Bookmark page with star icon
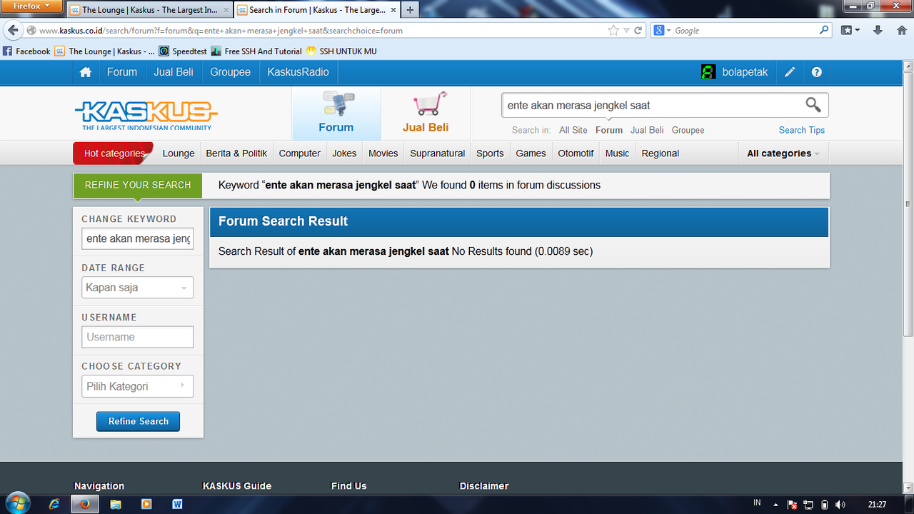Viewport: 914px width, 514px height. coord(613,31)
